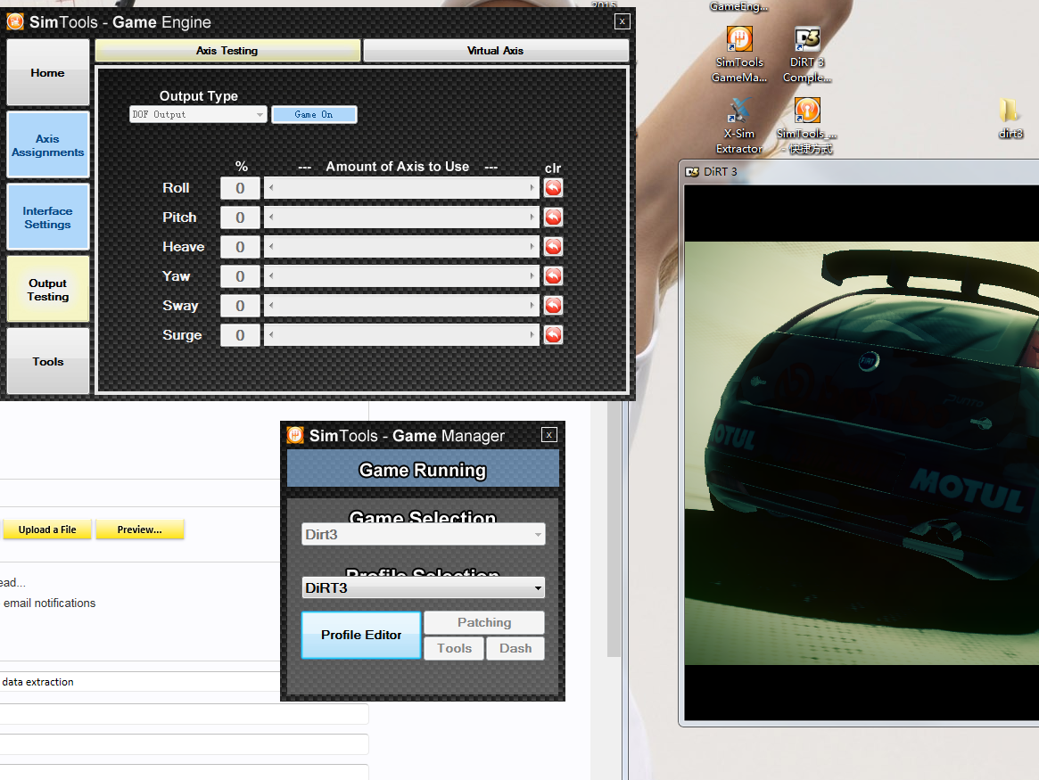Click the DiRT 3 game window view
The width and height of the screenshot is (1039, 780).
click(x=862, y=453)
